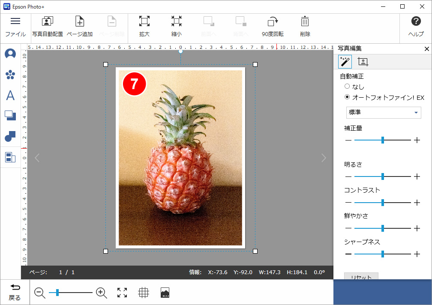
Task: Select the text tool (A) in sidebar
Action: click(10, 95)
